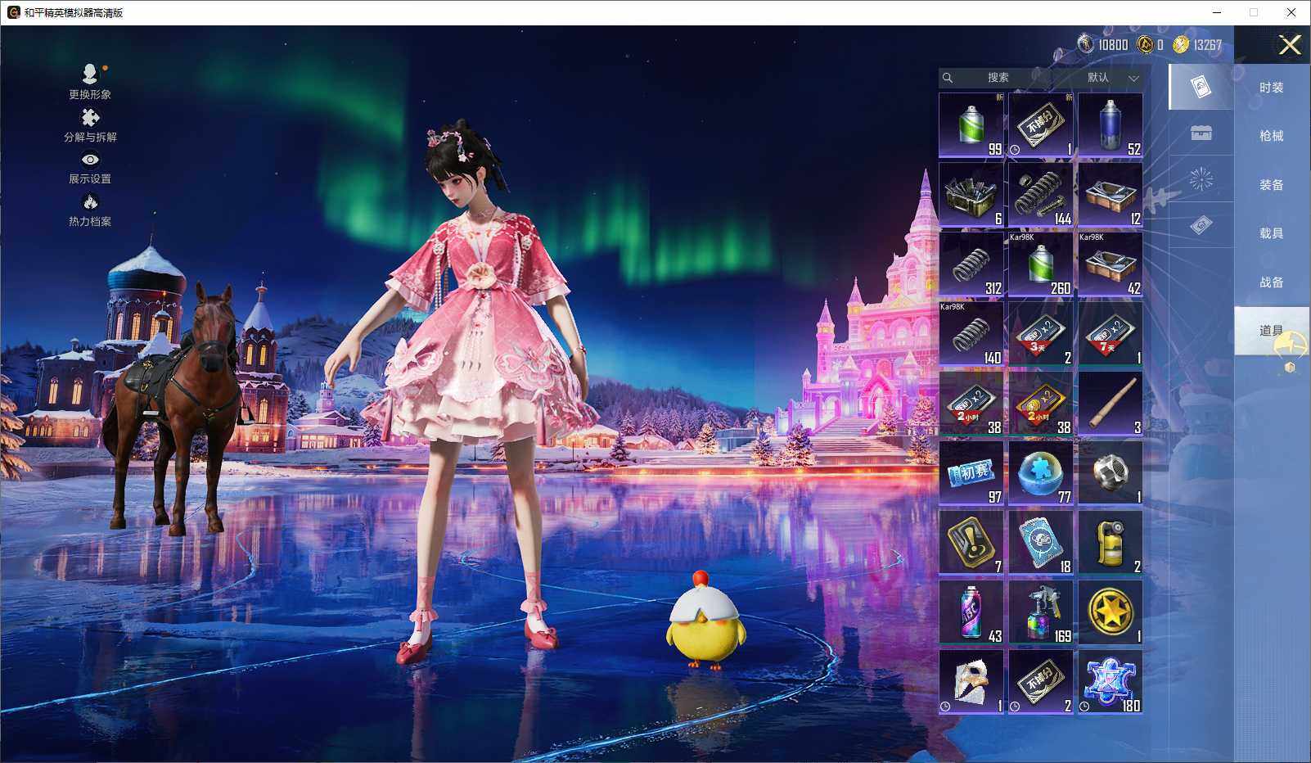Select the gold 2小时 double card
The height and width of the screenshot is (763, 1311).
click(x=1041, y=403)
